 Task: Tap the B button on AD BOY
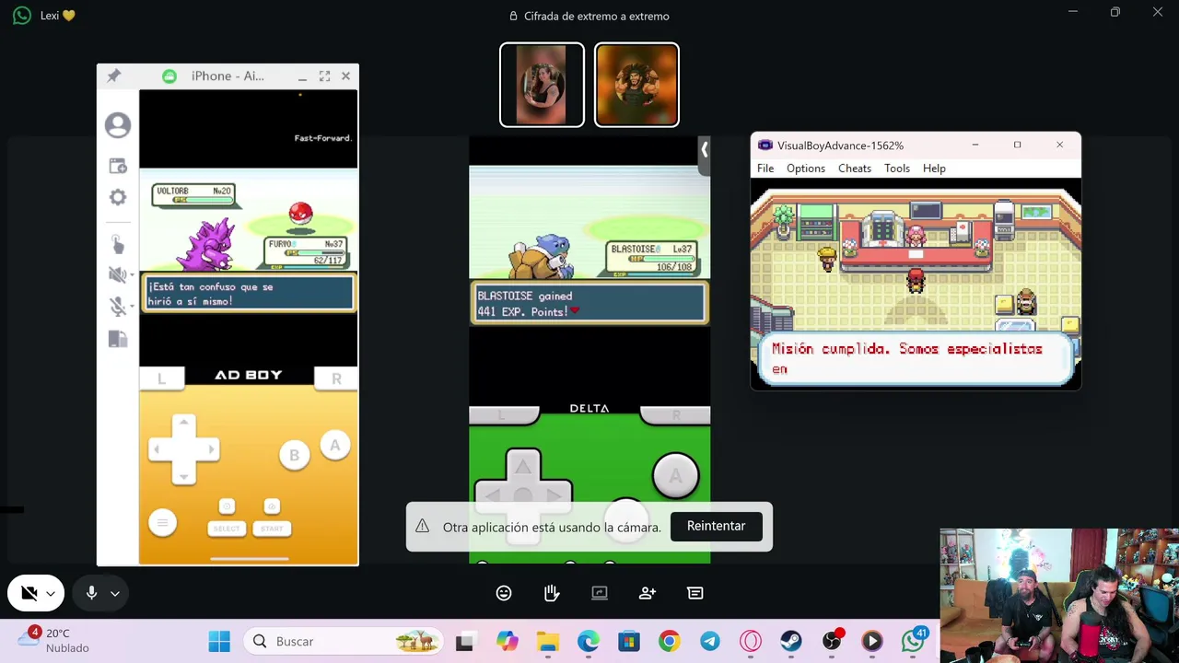(x=295, y=455)
